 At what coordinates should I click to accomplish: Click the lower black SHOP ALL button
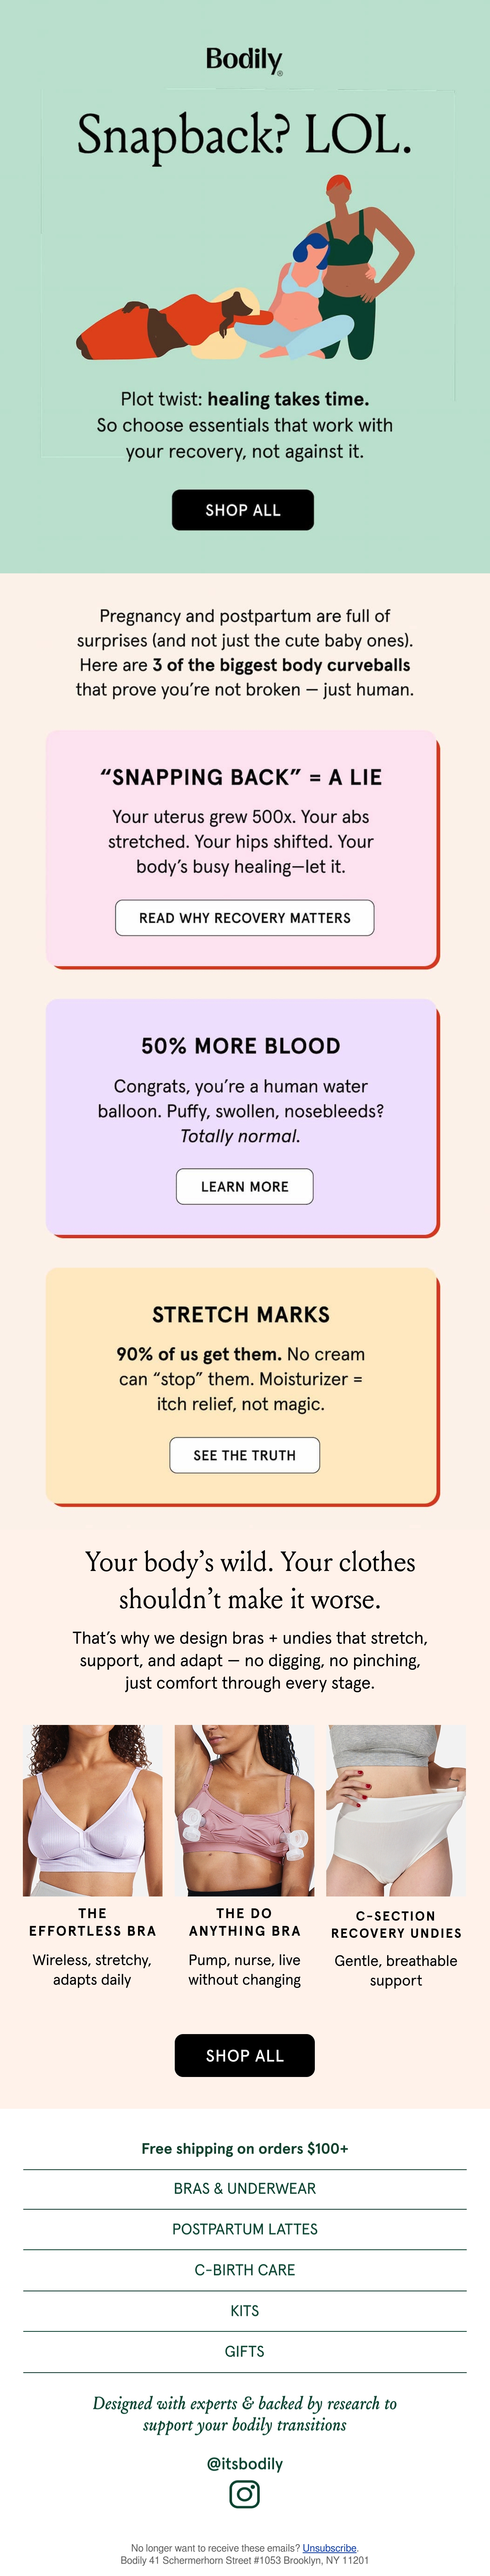(x=245, y=2055)
